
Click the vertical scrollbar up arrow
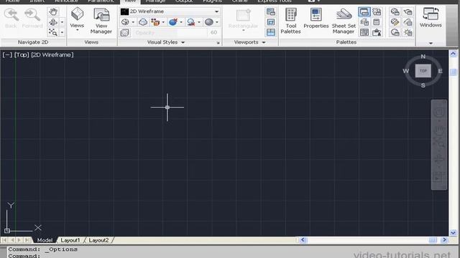click(454, 54)
